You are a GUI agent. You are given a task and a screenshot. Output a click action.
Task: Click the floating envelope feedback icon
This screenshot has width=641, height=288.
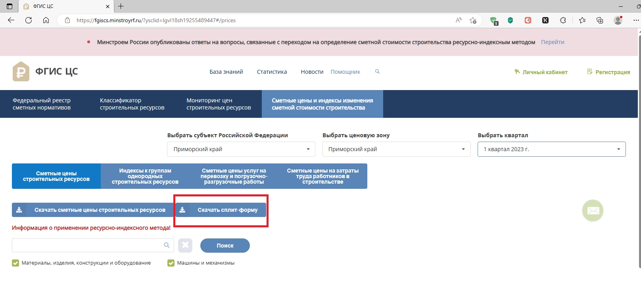point(593,210)
